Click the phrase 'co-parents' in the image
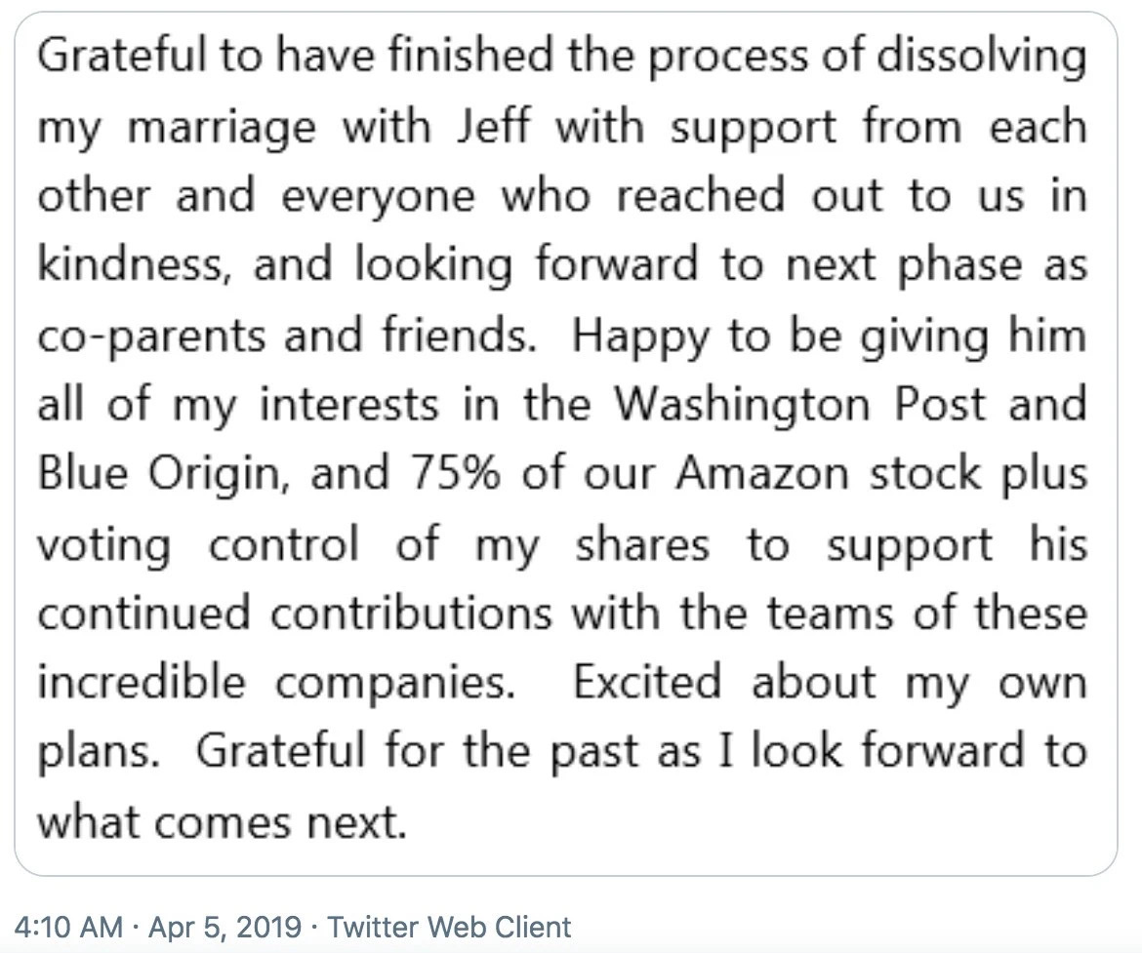This screenshot has width=1142, height=953. click(151, 336)
